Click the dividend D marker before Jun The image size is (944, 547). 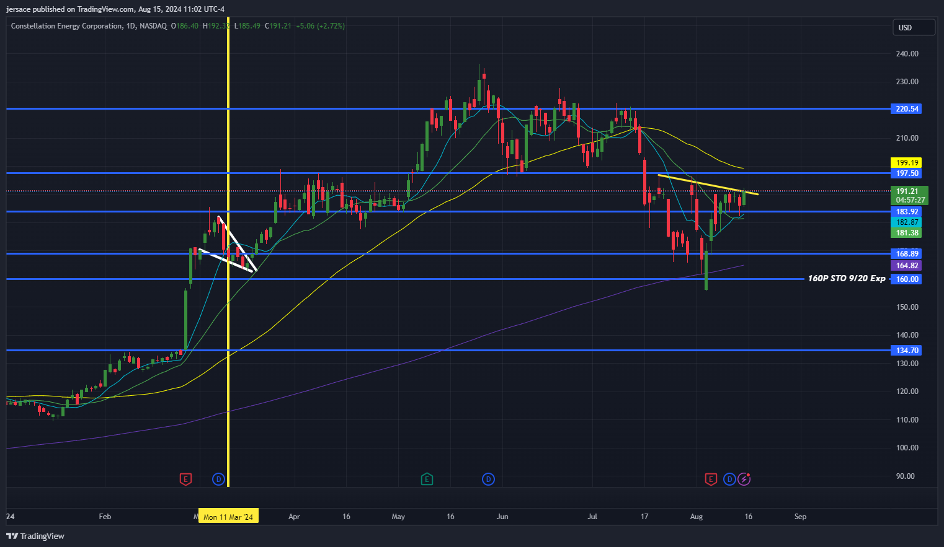coord(489,479)
